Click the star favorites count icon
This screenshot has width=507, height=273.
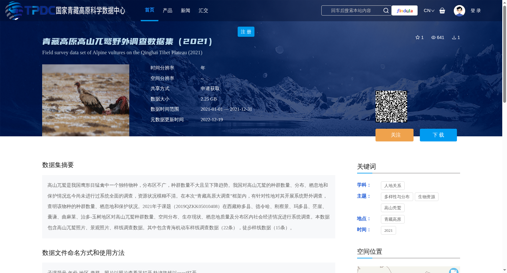tap(418, 37)
